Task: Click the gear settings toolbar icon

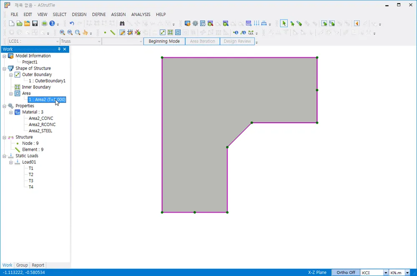Action: 195,24
